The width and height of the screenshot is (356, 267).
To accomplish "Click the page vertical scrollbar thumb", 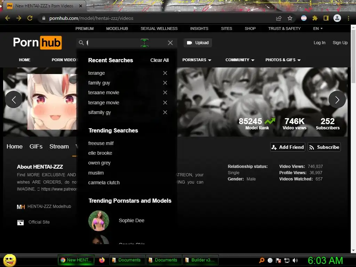I will point(353,56).
